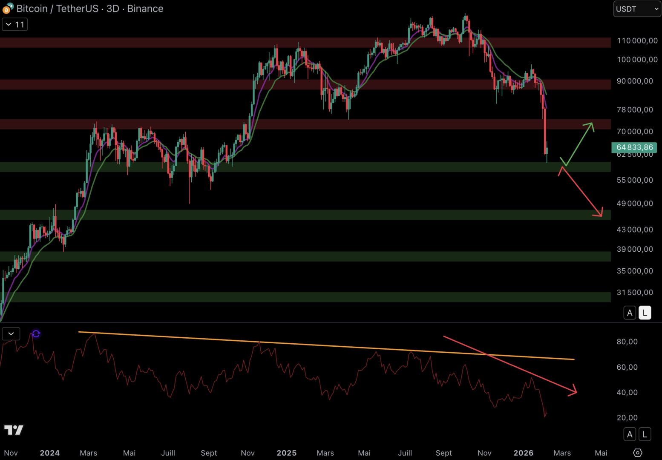The width and height of the screenshot is (662, 460).
Task: Open the USDT currency dropdown
Action: (x=636, y=9)
